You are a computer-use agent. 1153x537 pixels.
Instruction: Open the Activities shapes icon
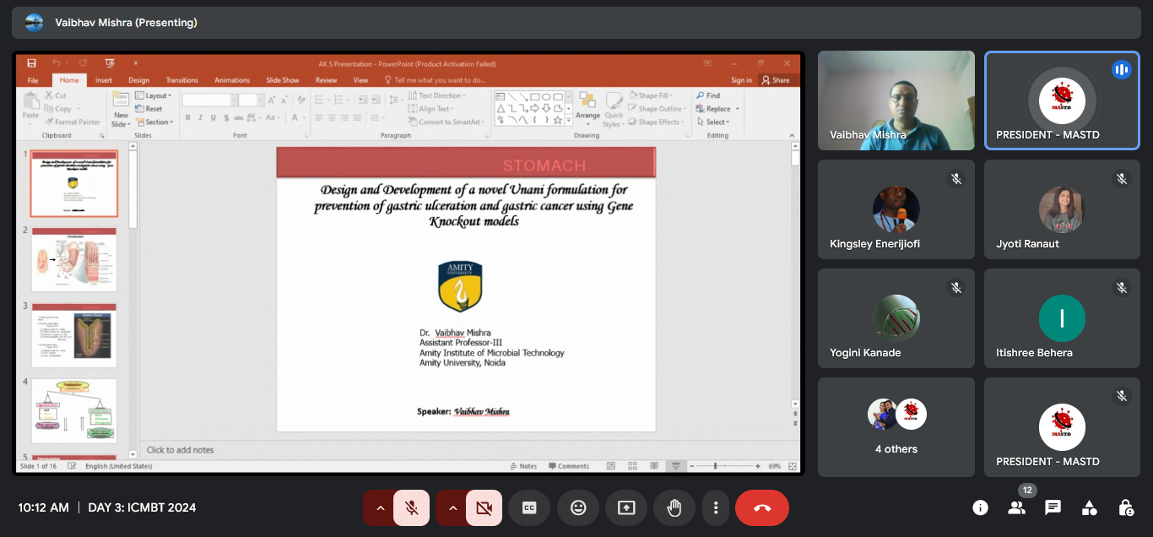1089,507
